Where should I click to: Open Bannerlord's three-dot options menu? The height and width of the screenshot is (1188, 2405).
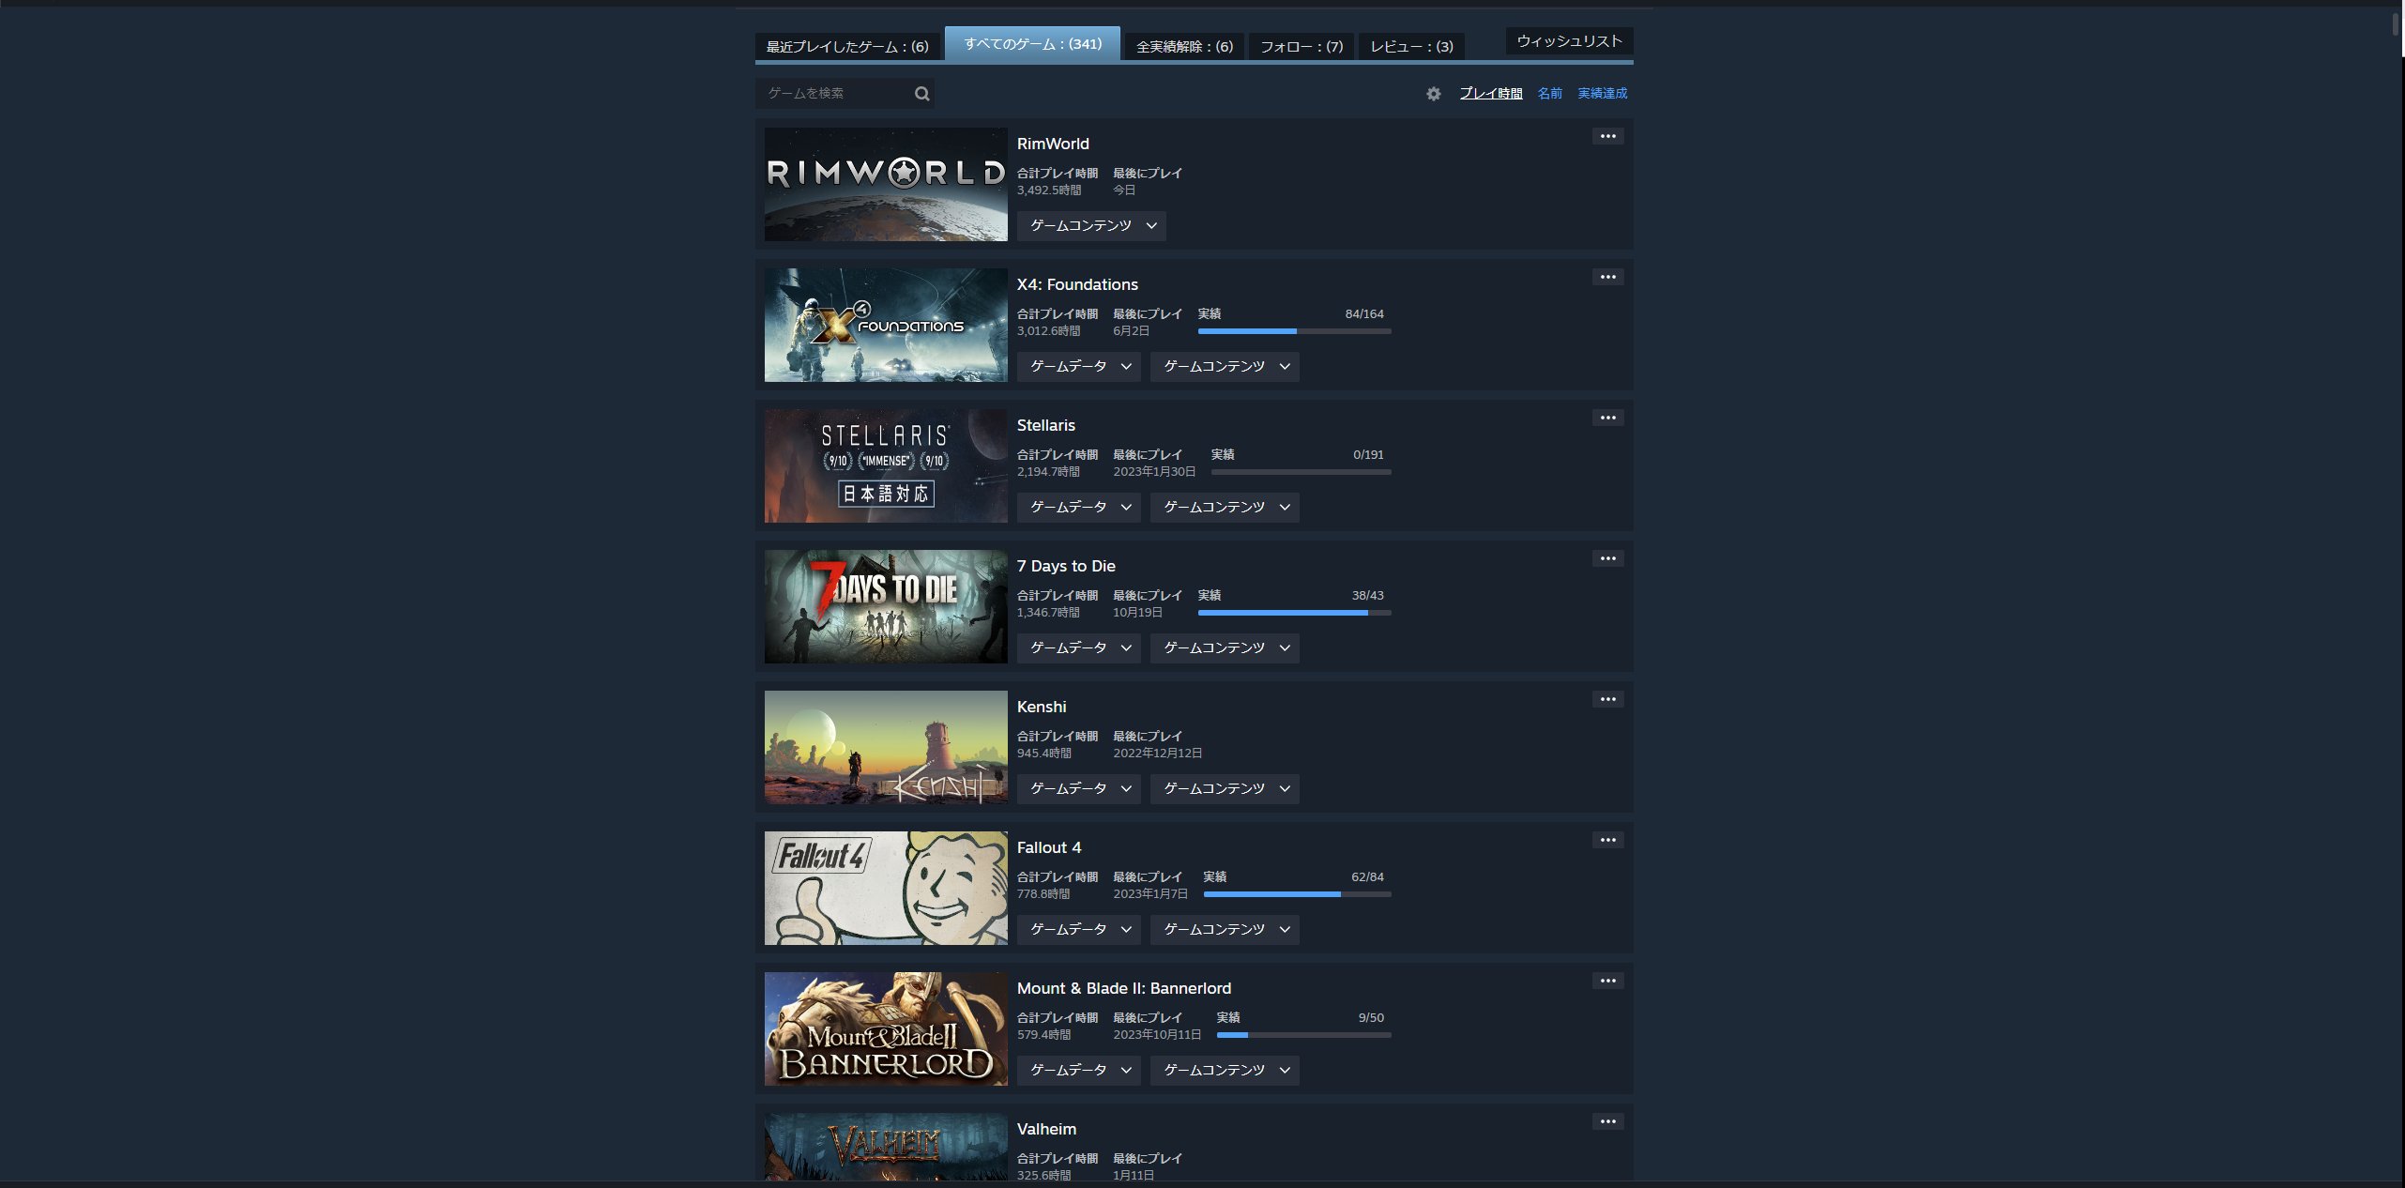tap(1607, 982)
